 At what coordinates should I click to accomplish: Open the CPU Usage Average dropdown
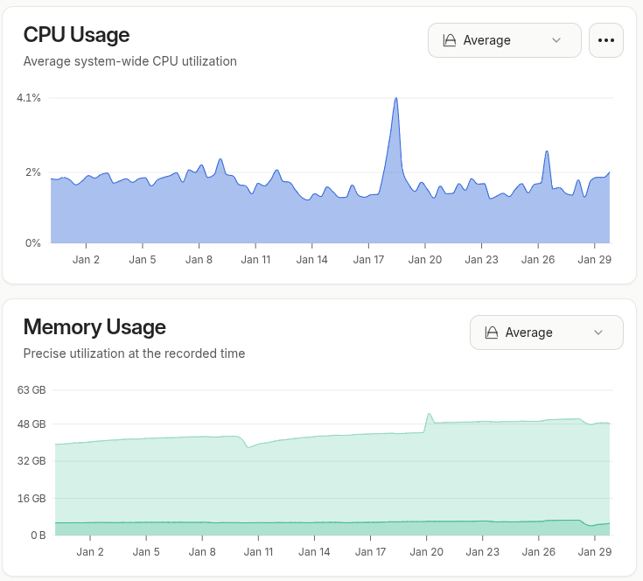pos(504,40)
